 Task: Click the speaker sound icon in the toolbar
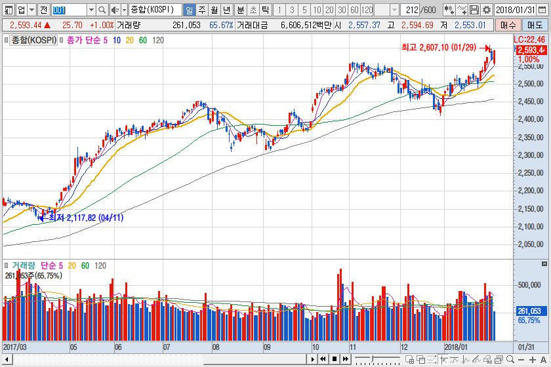click(x=115, y=10)
